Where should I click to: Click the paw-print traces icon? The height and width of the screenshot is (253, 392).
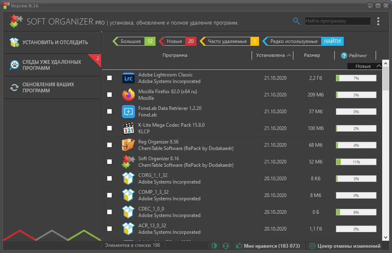[14, 65]
